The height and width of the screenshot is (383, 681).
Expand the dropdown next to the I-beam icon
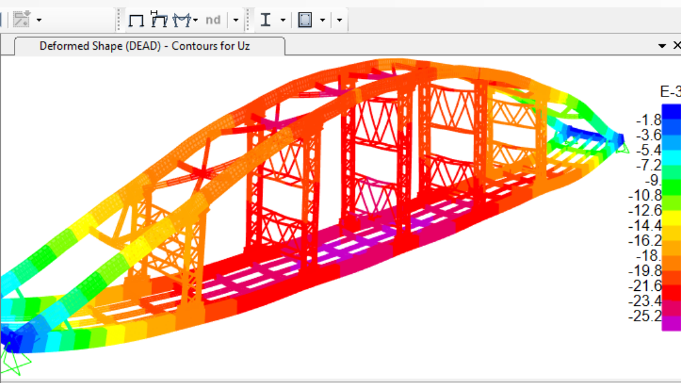282,21
